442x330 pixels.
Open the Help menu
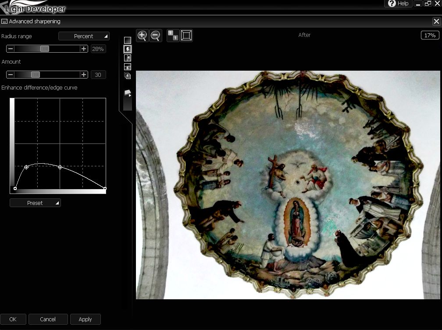click(398, 4)
